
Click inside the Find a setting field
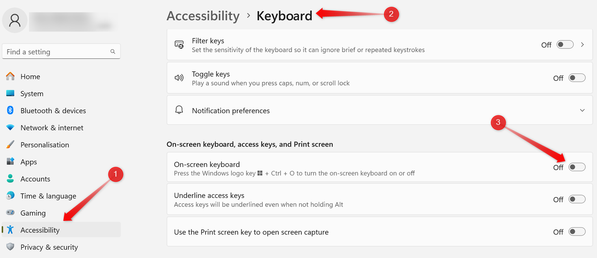[x=54, y=51]
